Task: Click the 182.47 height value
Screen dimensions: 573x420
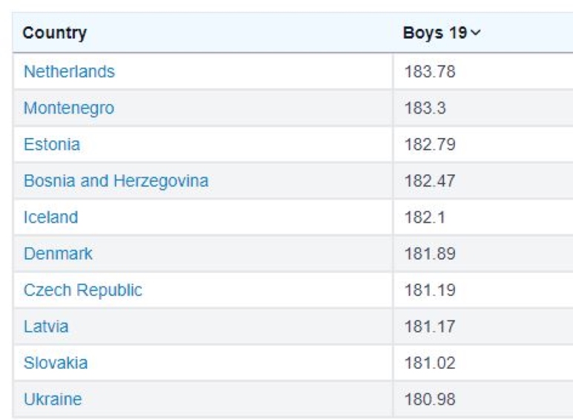Action: (x=430, y=181)
